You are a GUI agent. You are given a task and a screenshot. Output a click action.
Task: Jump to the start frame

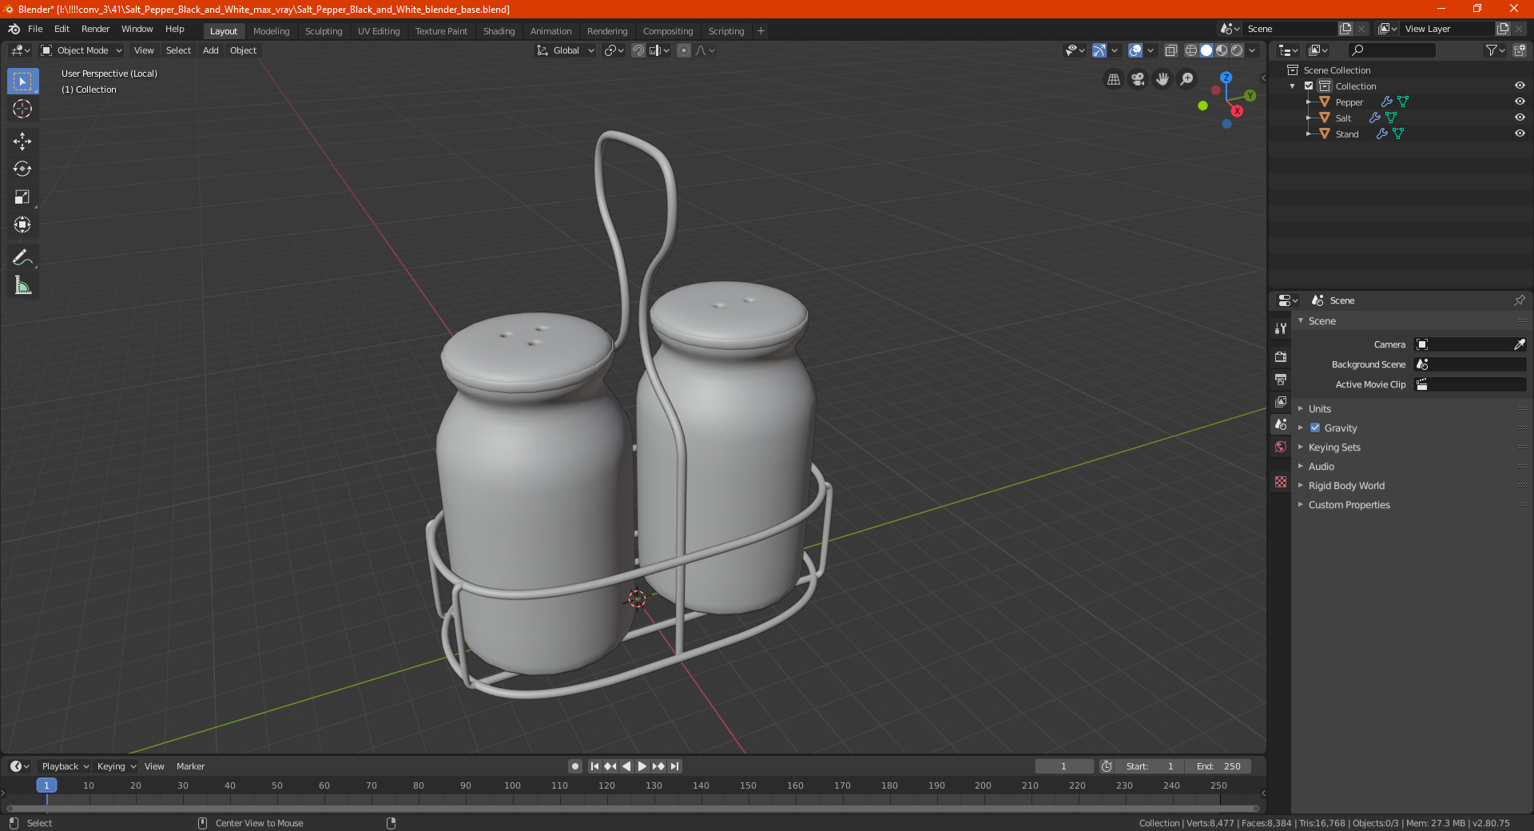tap(594, 766)
